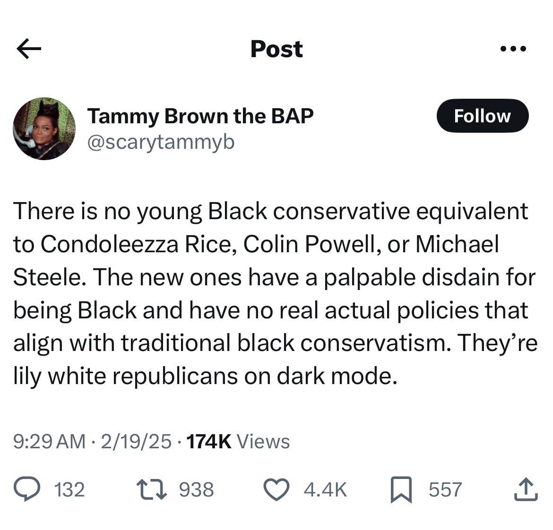Click the 938 reposts count
Image resolution: width=553 pixels, height=530 pixels.
pos(197,489)
